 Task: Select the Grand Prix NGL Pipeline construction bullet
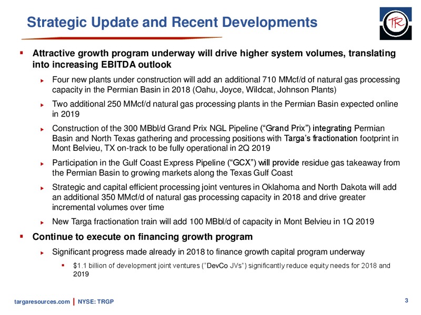point(225,138)
